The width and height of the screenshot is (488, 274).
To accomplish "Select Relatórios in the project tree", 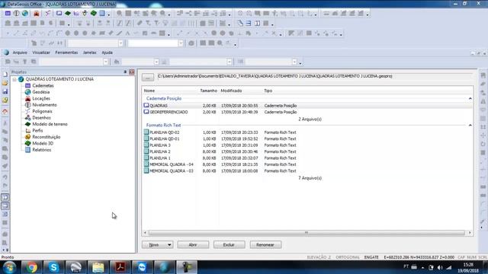I will (42, 150).
